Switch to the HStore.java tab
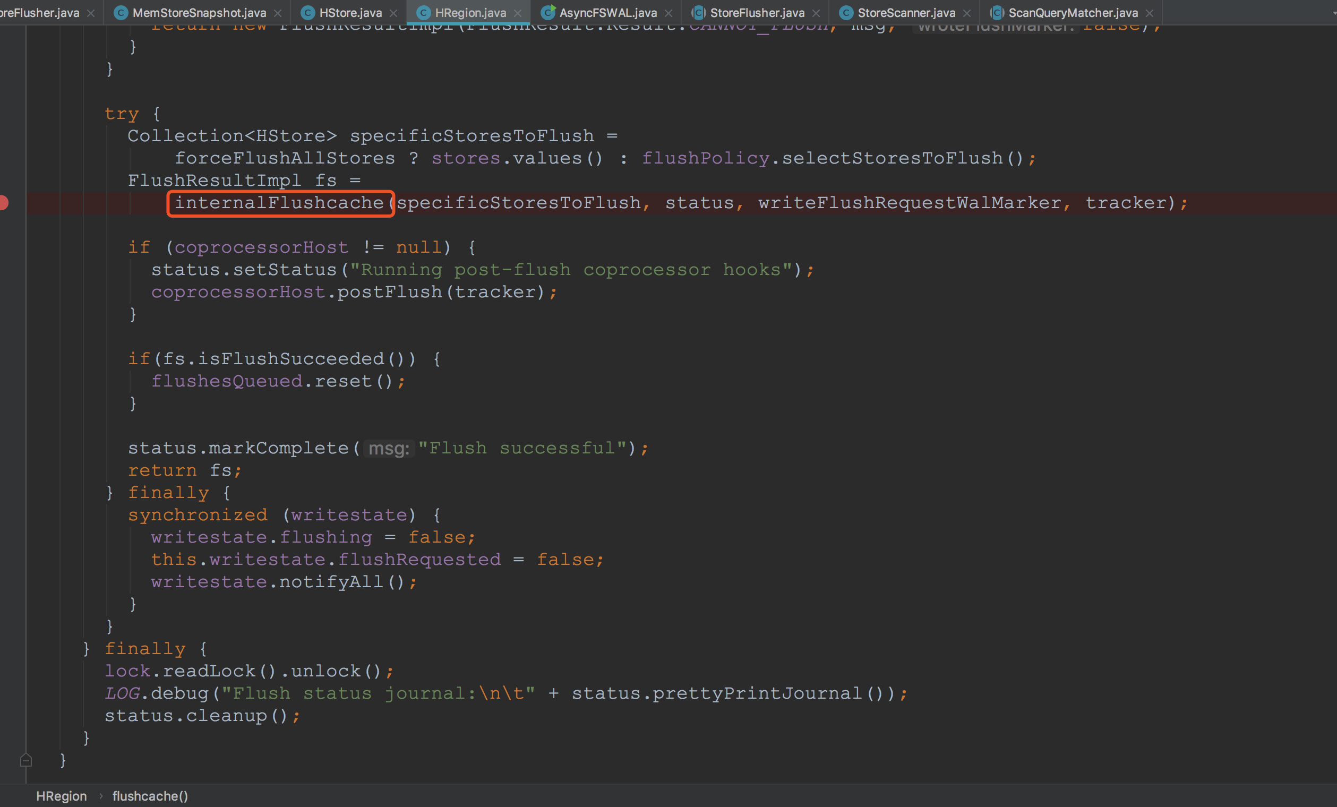 coord(350,13)
